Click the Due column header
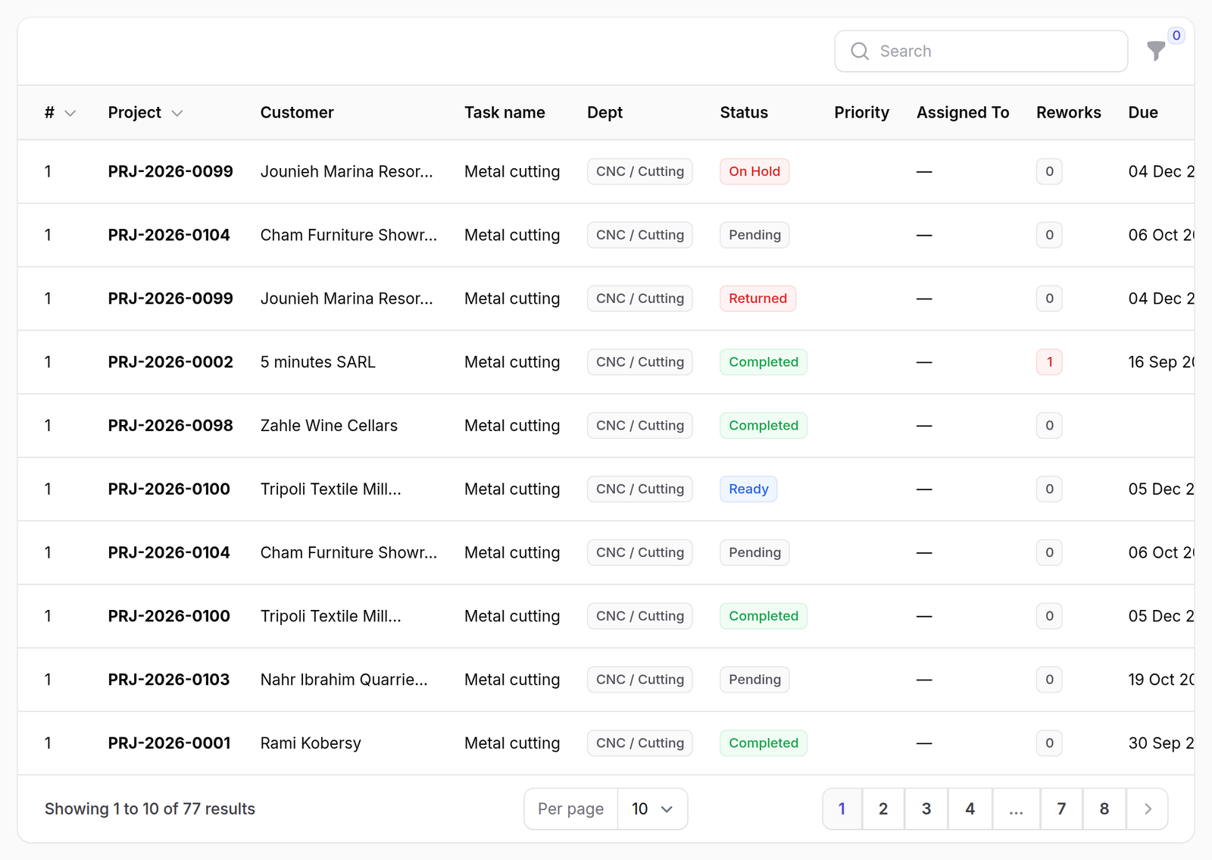The width and height of the screenshot is (1212, 860). 1143,112
